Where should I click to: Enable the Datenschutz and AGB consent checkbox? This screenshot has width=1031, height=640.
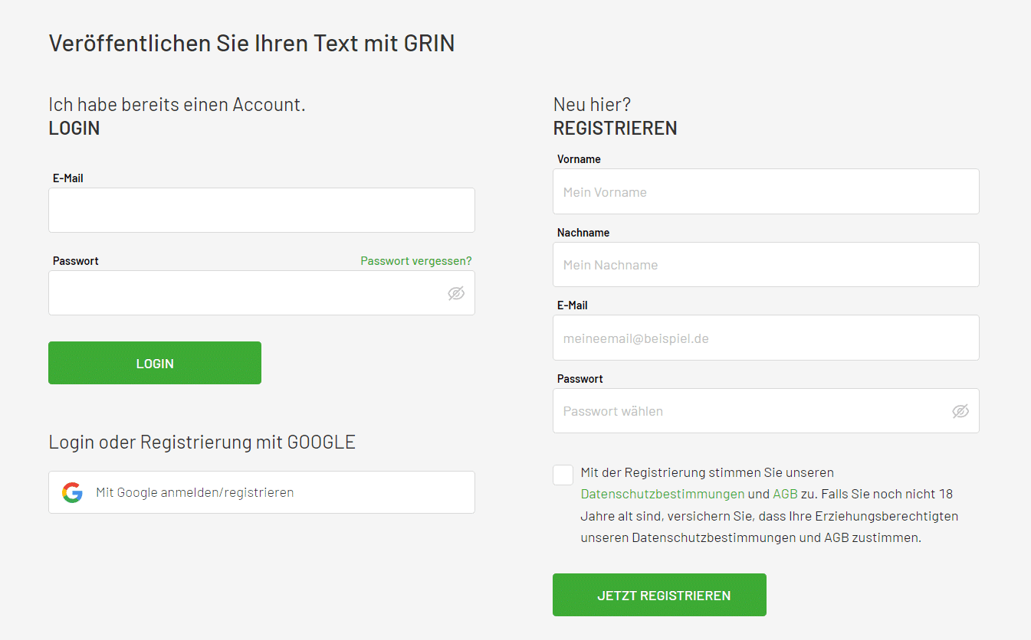tap(563, 475)
